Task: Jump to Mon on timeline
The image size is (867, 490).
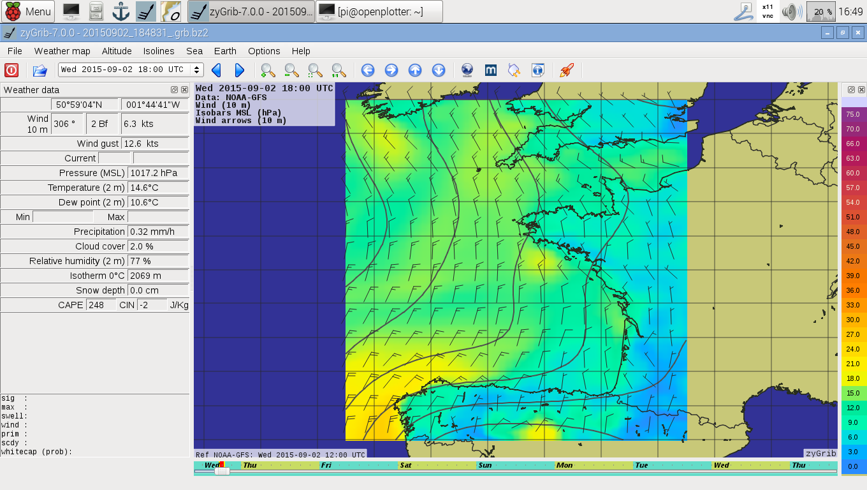Action: click(564, 466)
